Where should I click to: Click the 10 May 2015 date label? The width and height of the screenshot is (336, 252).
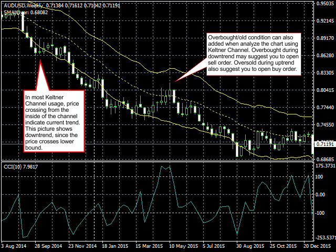coord(183,246)
